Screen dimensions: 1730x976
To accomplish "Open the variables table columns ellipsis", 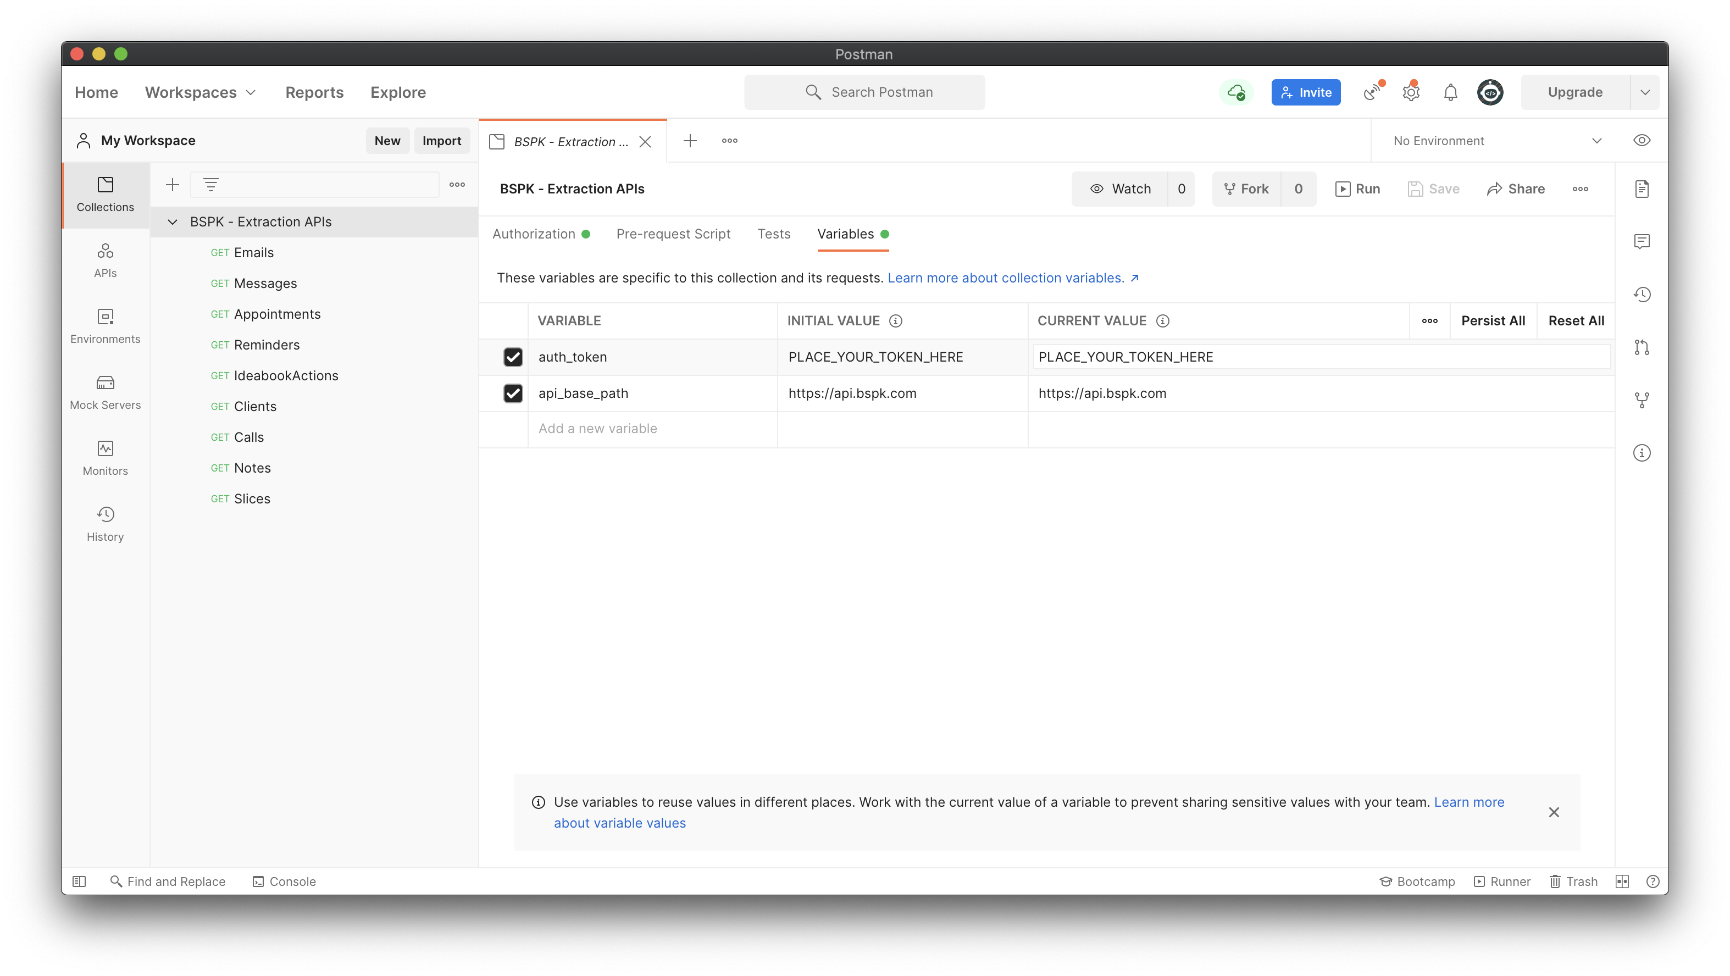I will pos(1430,321).
